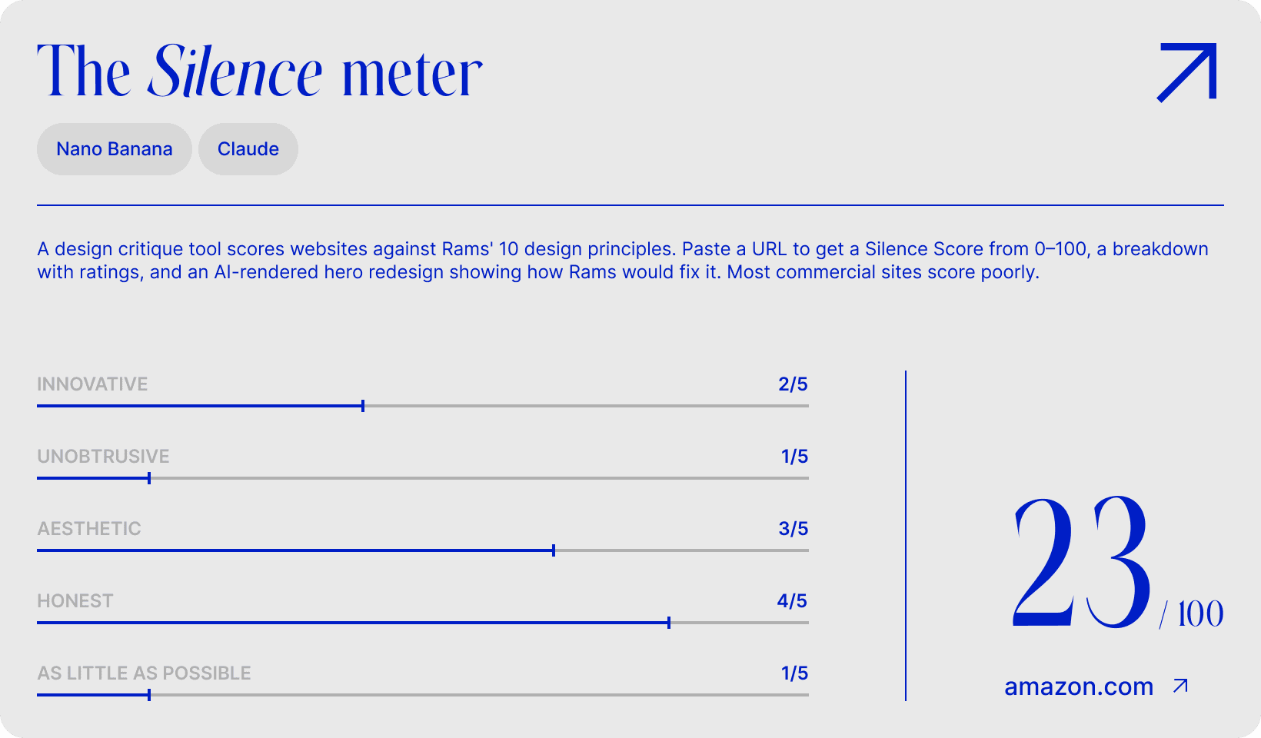Click the AS LITTLE AS POSSIBLE slider handle
1261x738 pixels.
(x=148, y=694)
